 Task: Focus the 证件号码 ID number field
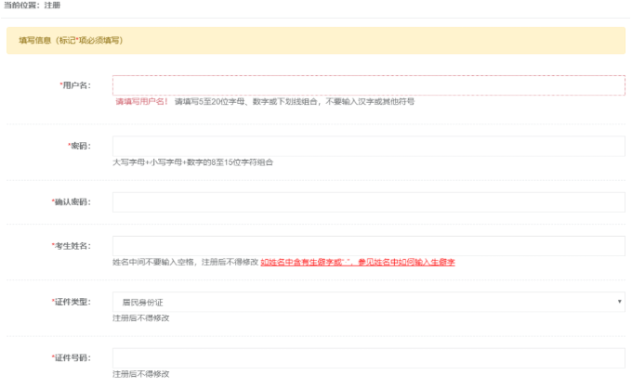point(368,357)
